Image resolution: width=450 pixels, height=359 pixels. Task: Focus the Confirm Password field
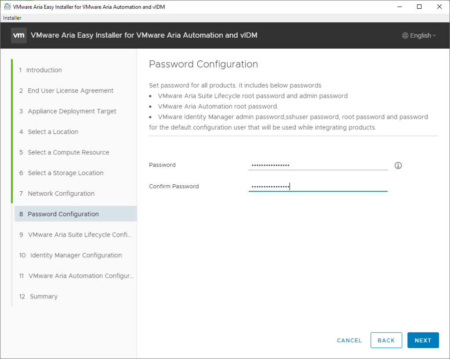(x=318, y=187)
